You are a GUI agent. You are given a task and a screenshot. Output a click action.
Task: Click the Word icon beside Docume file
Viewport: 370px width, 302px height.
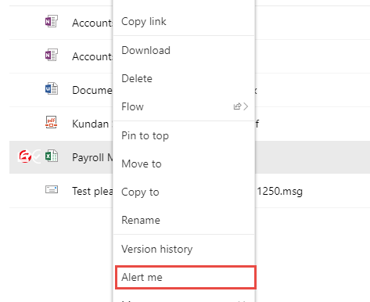52,88
